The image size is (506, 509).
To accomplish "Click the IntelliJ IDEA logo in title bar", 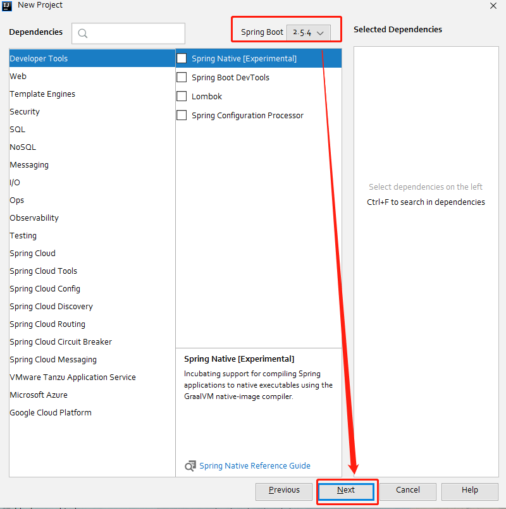I will point(7,6).
